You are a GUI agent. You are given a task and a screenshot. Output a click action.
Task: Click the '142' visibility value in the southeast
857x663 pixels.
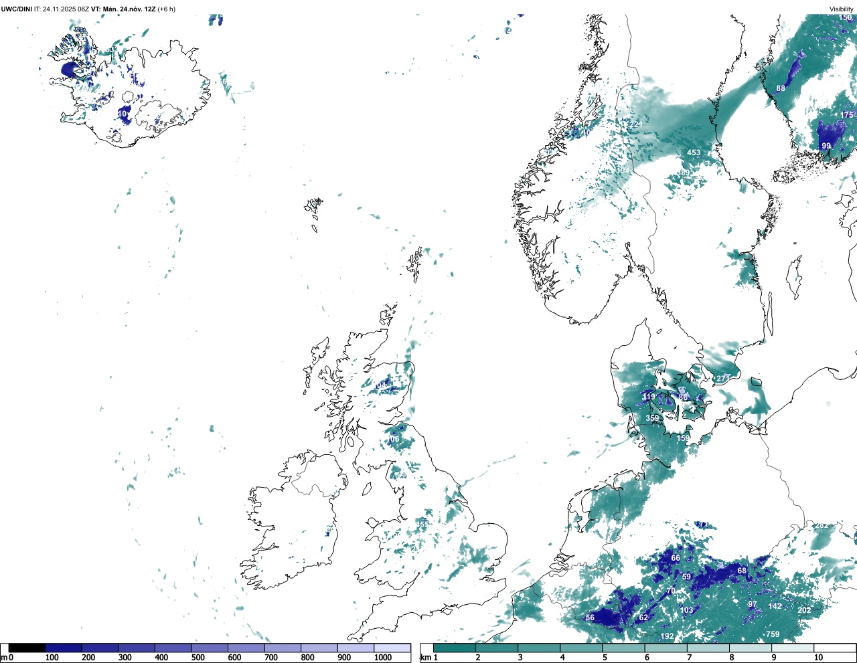775,606
